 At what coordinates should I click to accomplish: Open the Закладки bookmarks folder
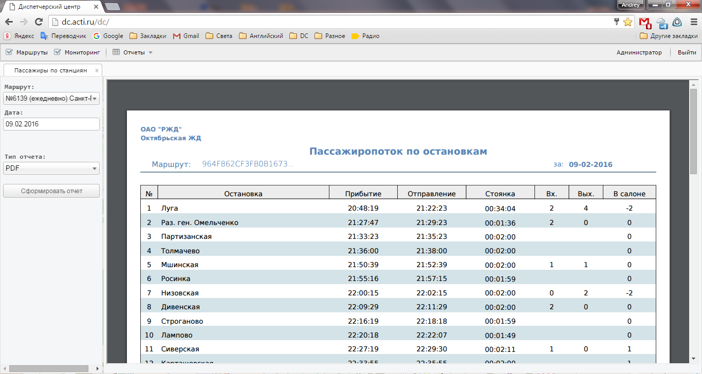click(148, 36)
